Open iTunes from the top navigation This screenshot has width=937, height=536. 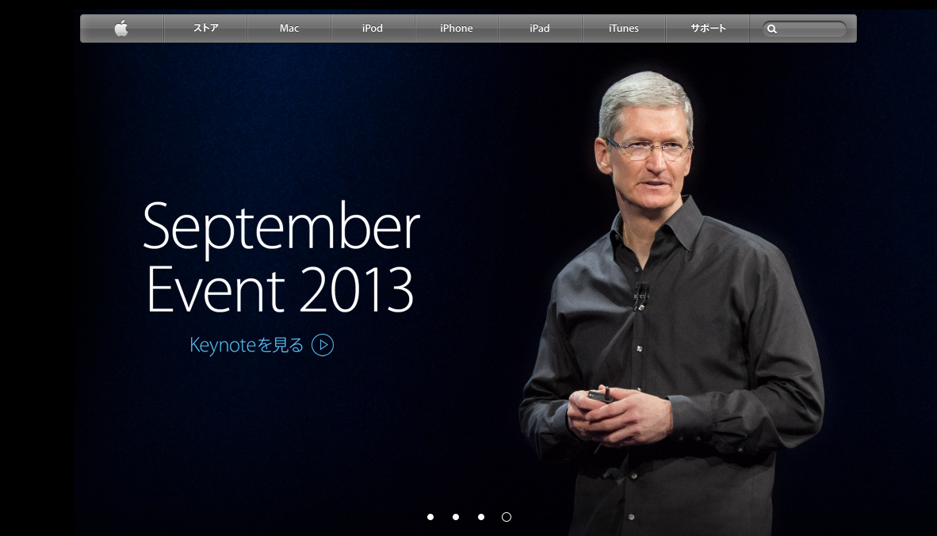(x=624, y=29)
